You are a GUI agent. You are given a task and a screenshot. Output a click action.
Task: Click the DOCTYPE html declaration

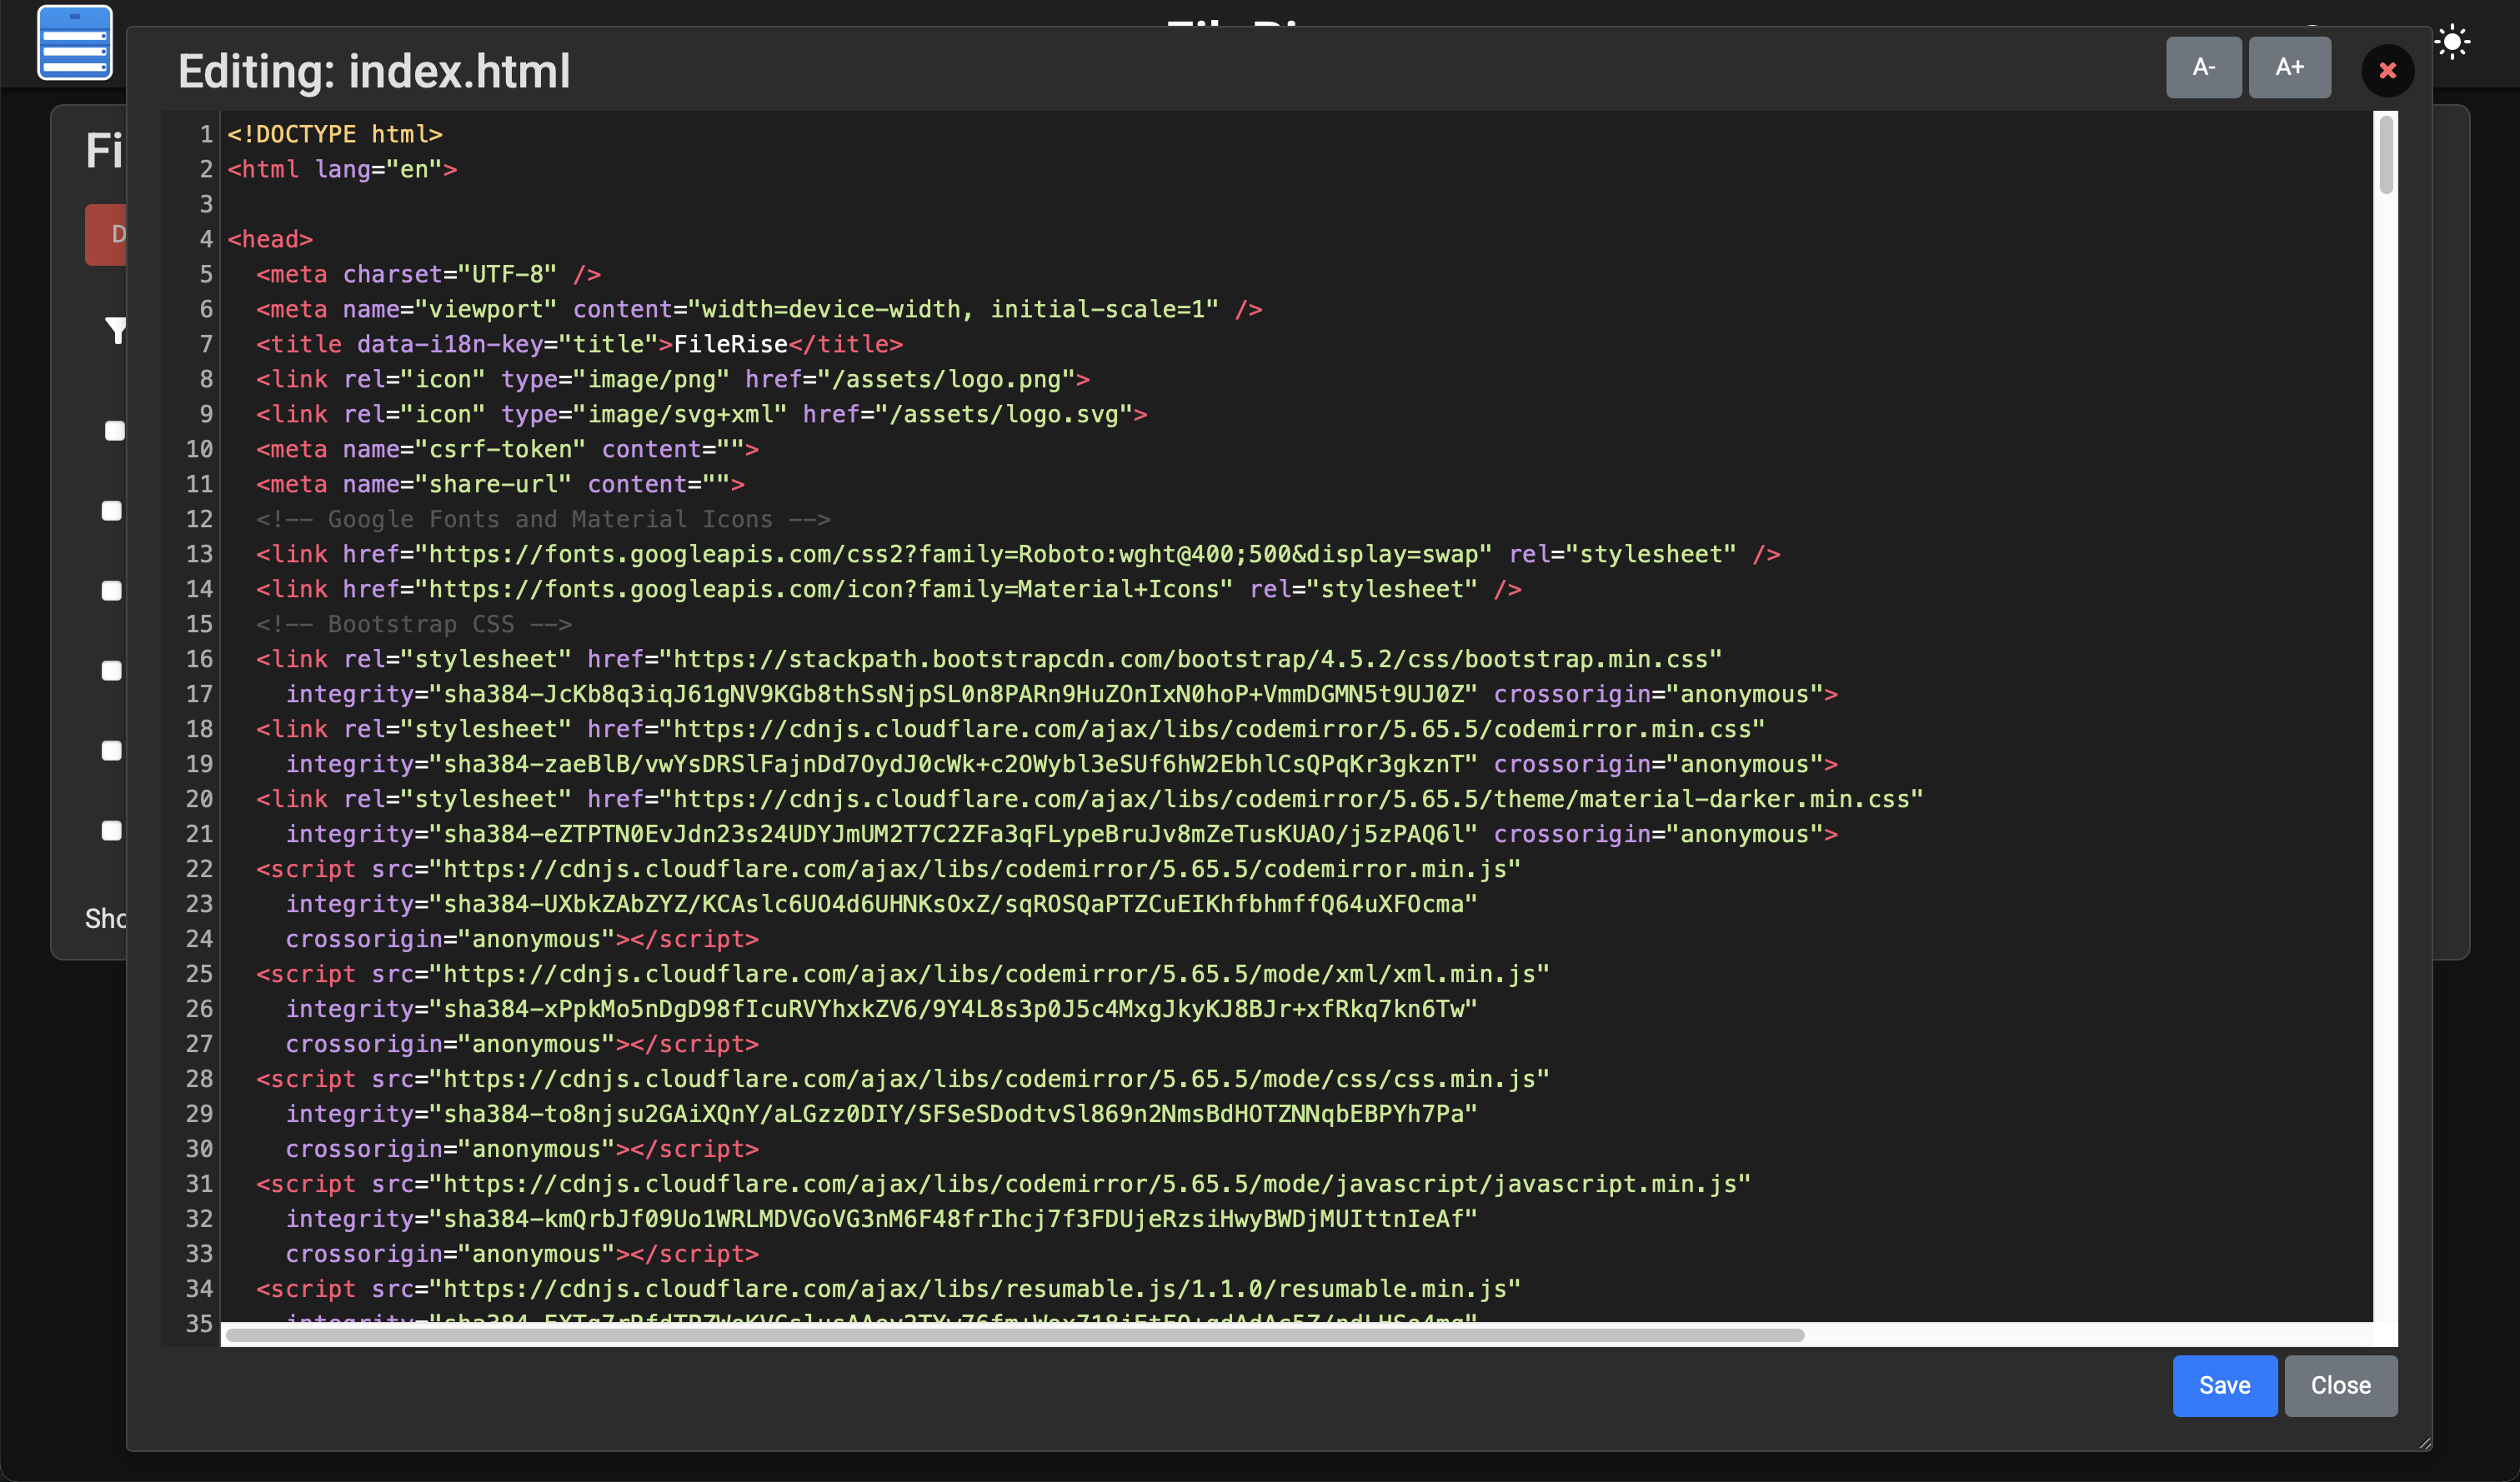334,135
